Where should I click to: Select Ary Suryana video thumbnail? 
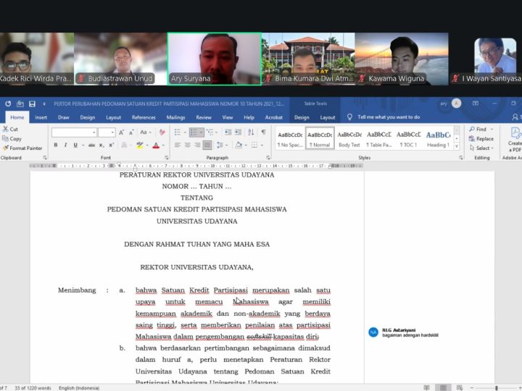click(x=215, y=59)
